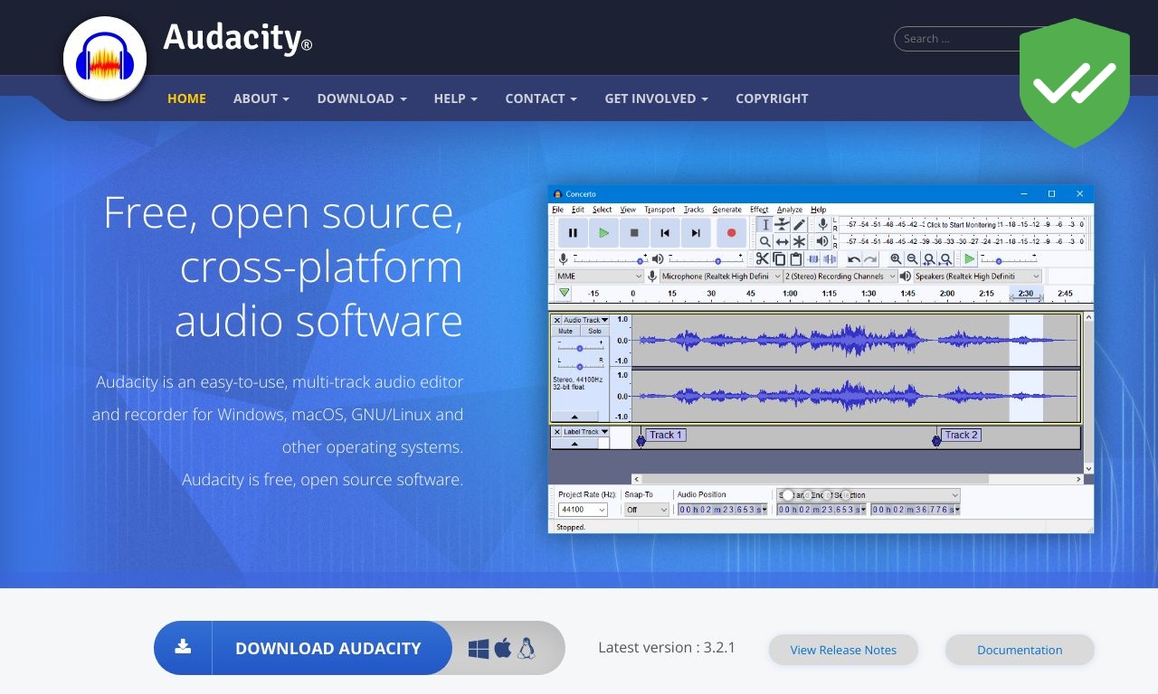1158x694 pixels.
Task: Close the Label Track with its X button
Action: (x=557, y=432)
